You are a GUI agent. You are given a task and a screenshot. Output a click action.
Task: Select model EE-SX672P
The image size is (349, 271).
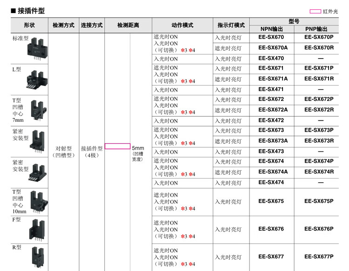pos(319,99)
